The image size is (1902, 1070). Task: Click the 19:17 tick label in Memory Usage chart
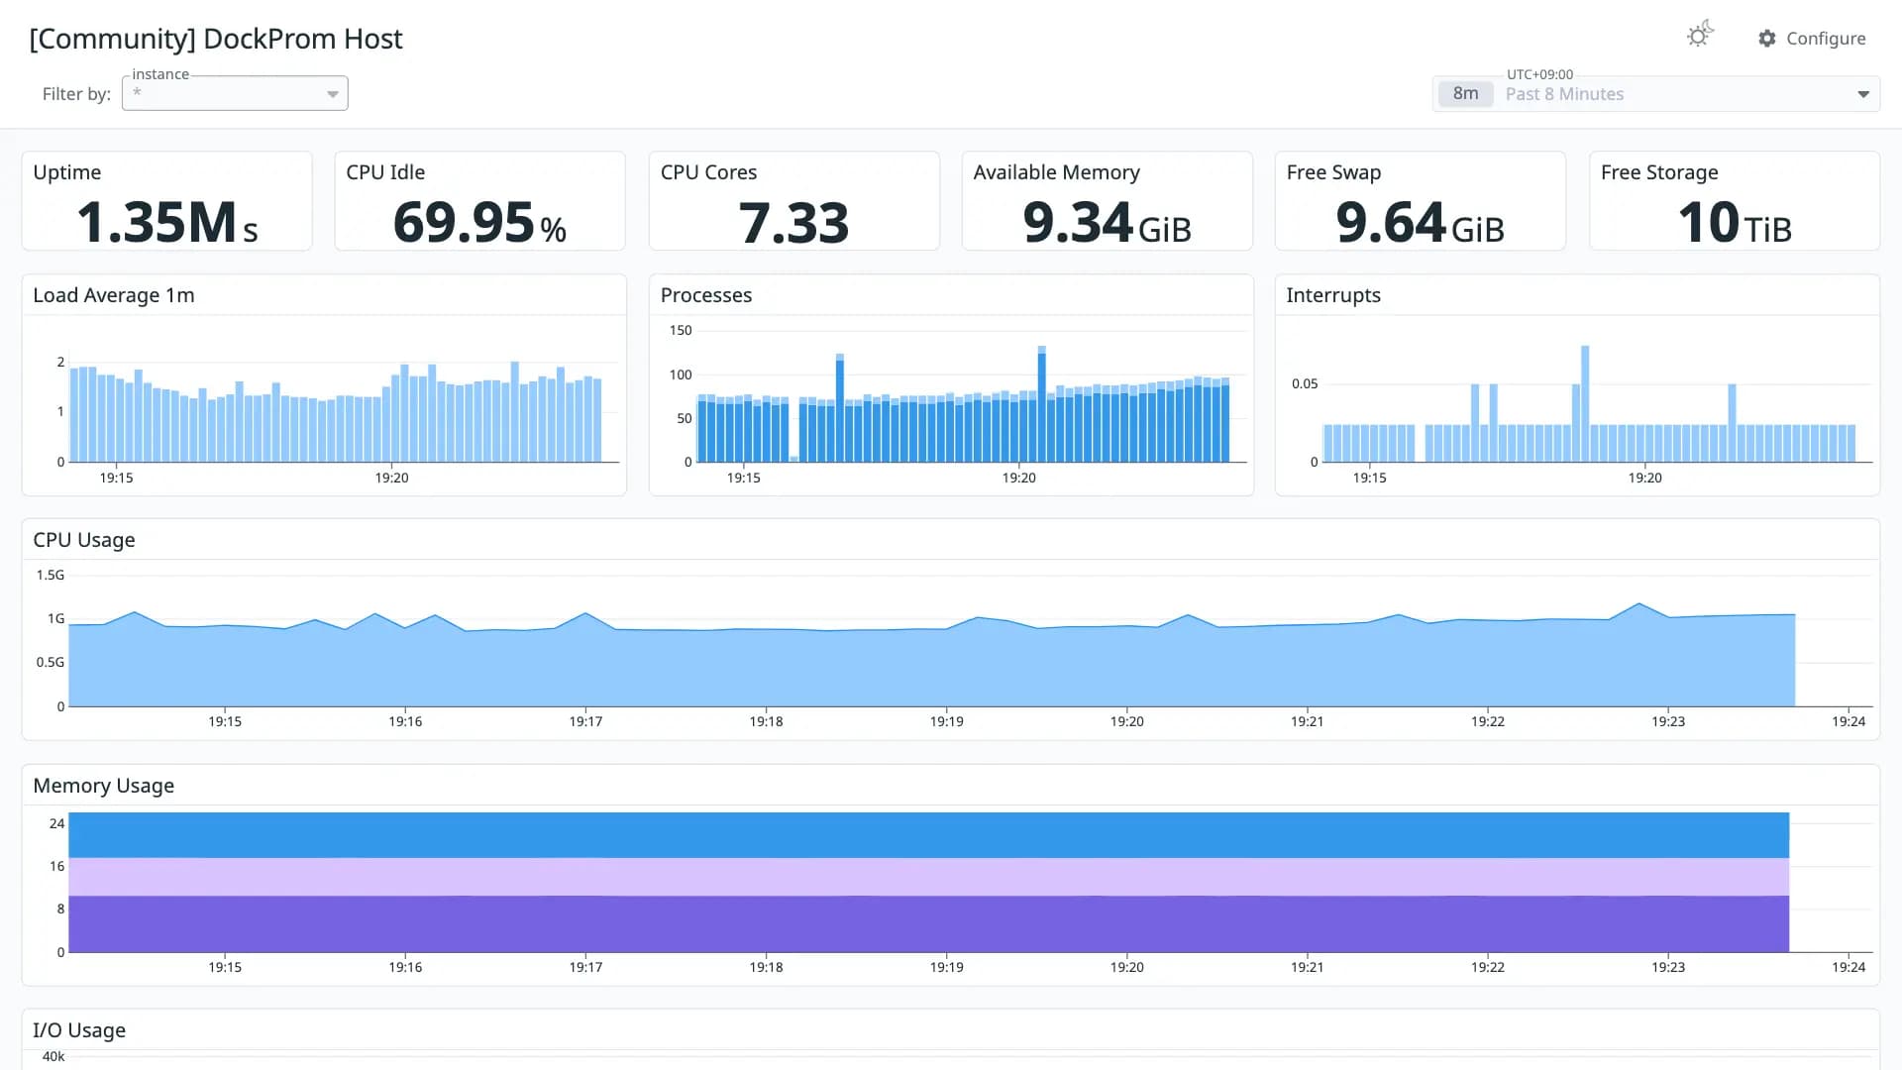(x=585, y=967)
